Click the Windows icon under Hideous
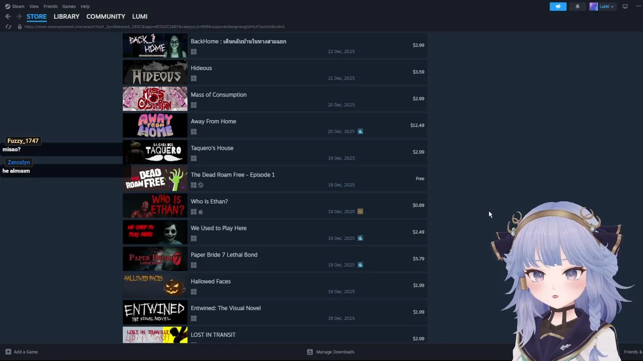 [x=193, y=78]
